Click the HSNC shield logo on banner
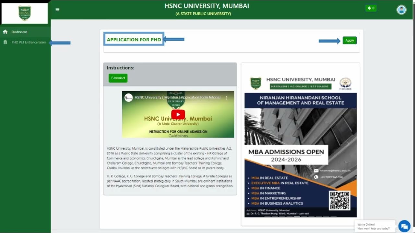The image size is (415, 233). pyautogui.click(x=255, y=83)
